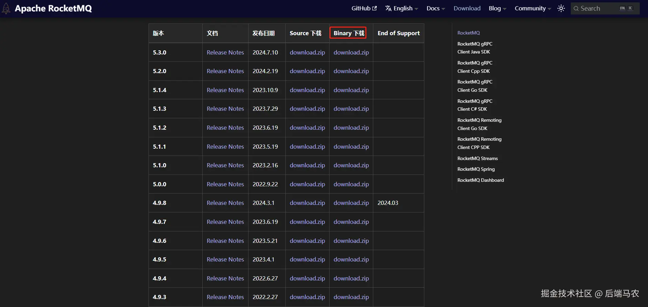Viewport: 648px width, 307px height.
Task: Click the search magnifier icon
Action: point(576,9)
